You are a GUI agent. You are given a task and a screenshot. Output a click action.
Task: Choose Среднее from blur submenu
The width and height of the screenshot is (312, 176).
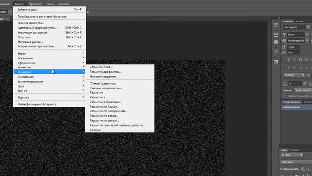[119, 130]
